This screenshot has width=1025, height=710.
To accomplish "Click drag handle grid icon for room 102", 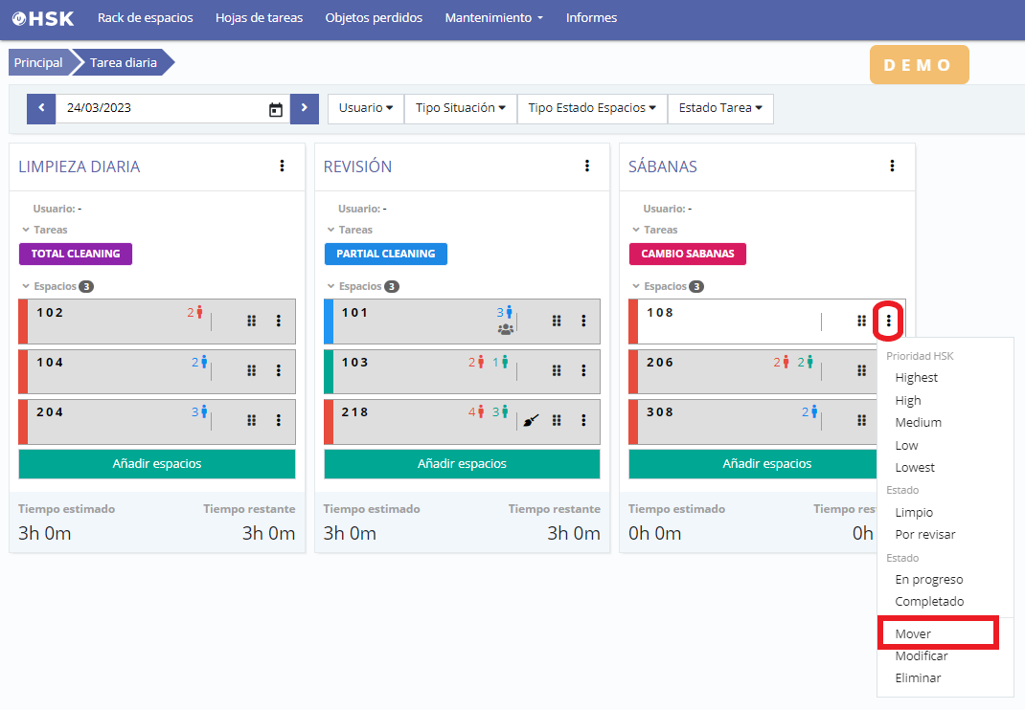I will pos(251,321).
